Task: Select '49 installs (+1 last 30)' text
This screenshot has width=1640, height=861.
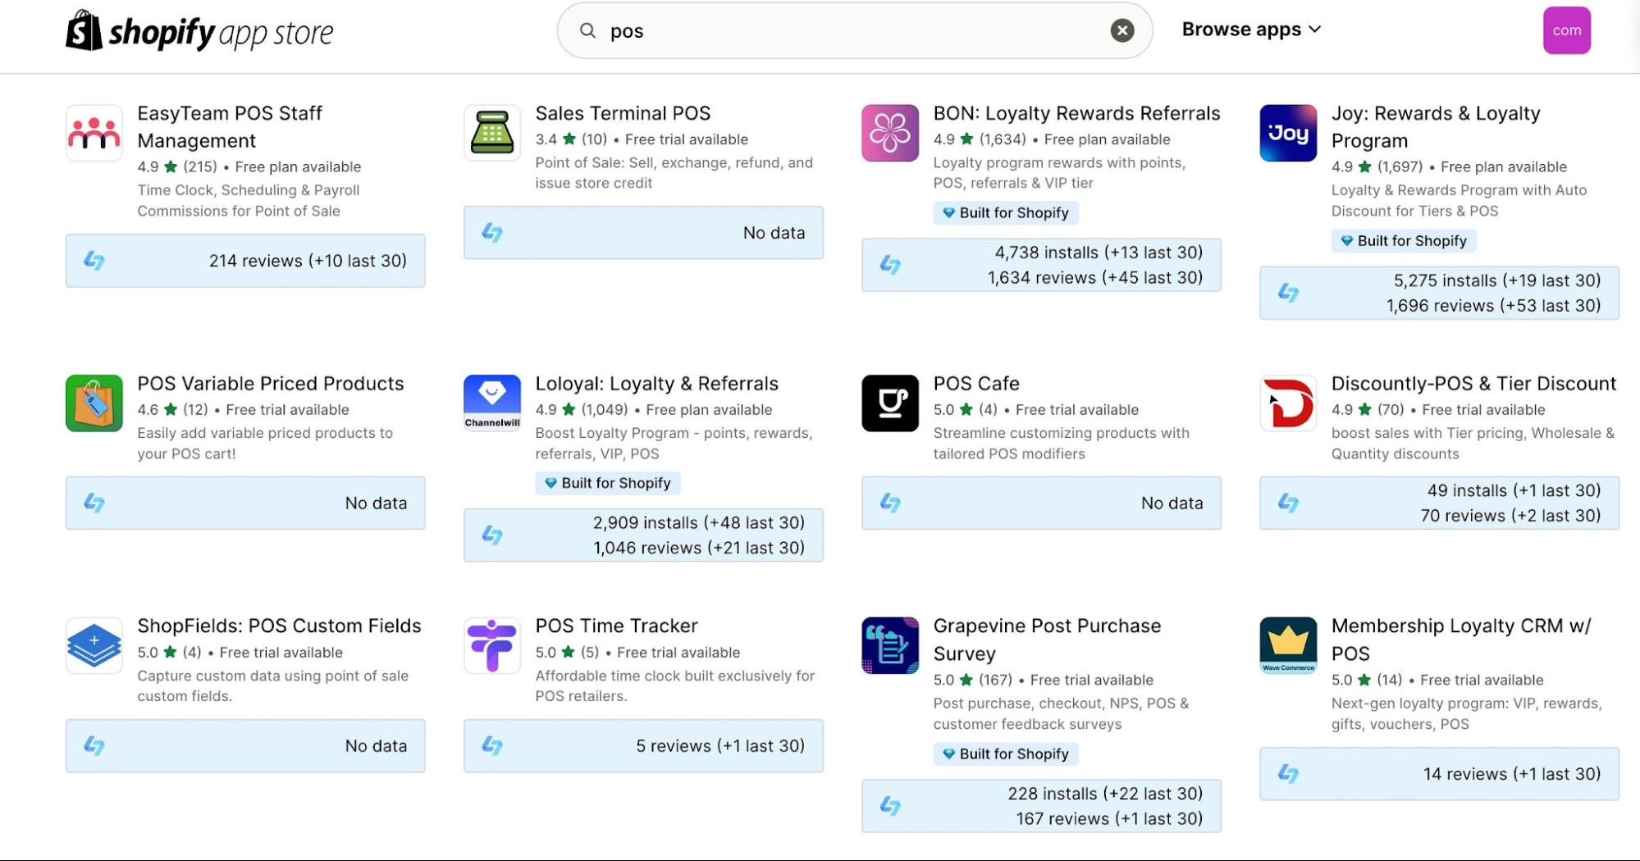Action: coord(1514,490)
